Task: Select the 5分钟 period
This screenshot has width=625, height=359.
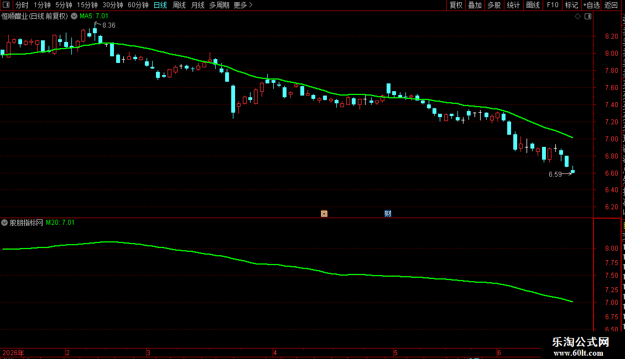Action: pyautogui.click(x=64, y=5)
